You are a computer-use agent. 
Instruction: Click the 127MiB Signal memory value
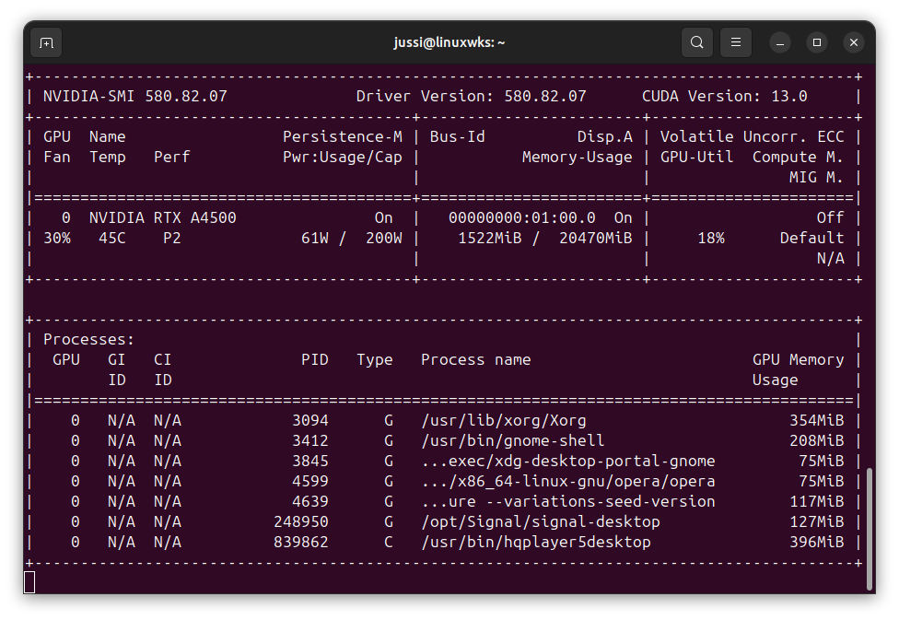pos(817,522)
